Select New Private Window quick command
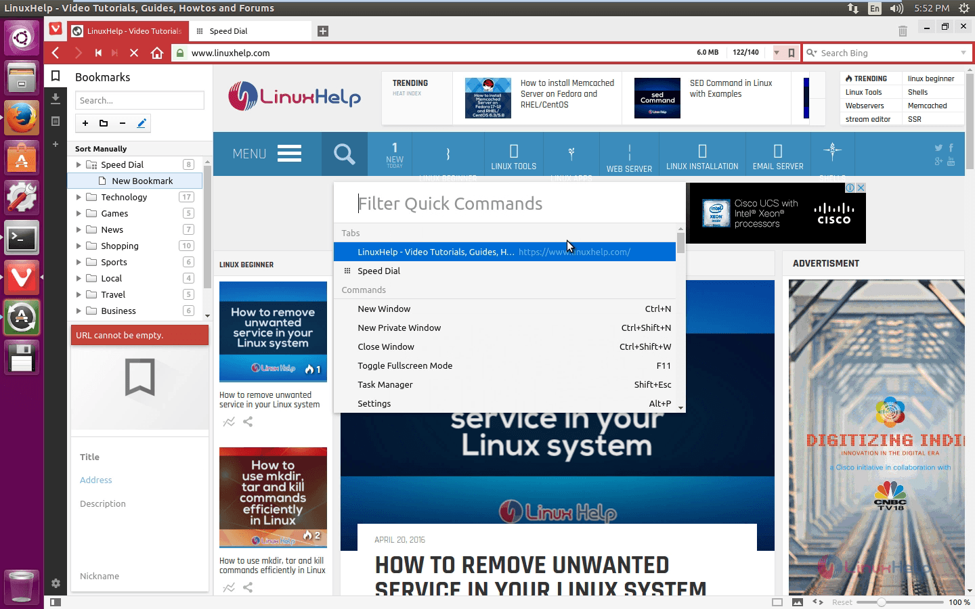975x609 pixels. point(504,328)
